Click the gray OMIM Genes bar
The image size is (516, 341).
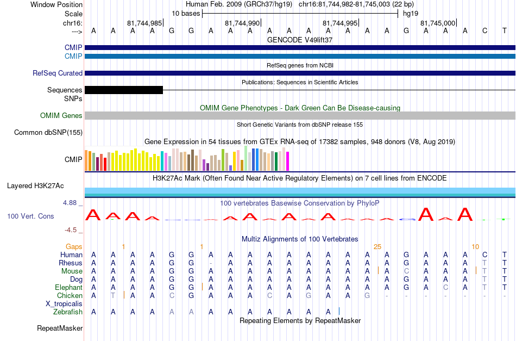coord(300,115)
